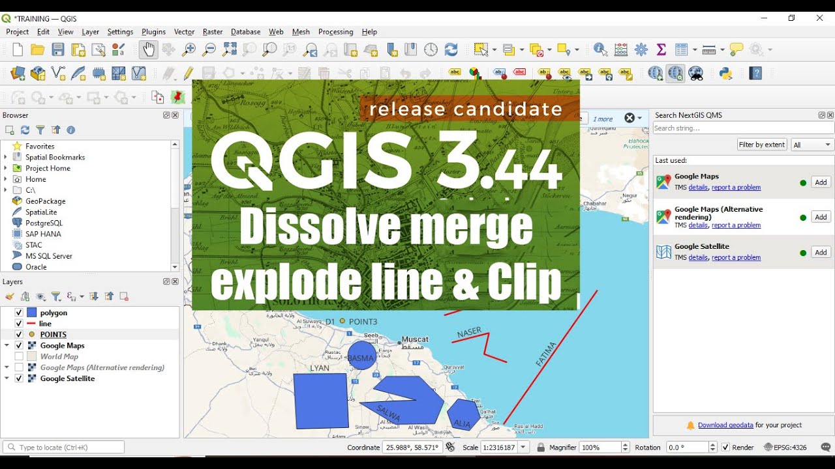Toggle the Render checkbox in status bar
The image size is (835, 469).
point(726,448)
